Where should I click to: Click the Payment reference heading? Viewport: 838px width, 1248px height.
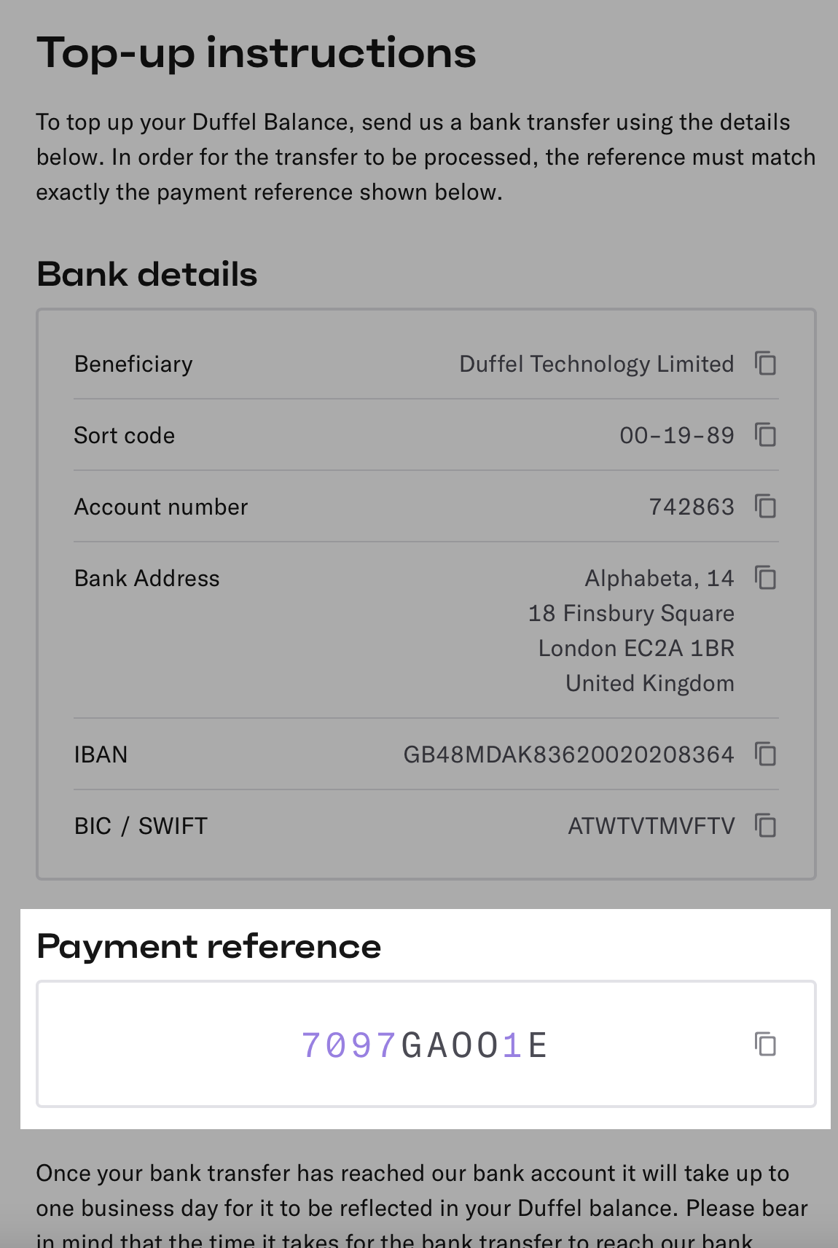point(209,946)
